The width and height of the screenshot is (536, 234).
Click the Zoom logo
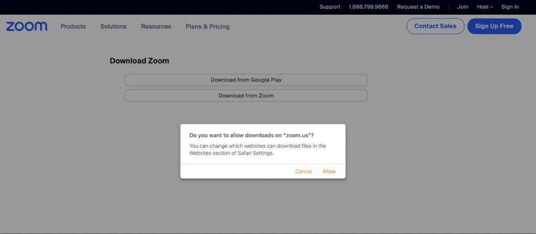point(27,26)
